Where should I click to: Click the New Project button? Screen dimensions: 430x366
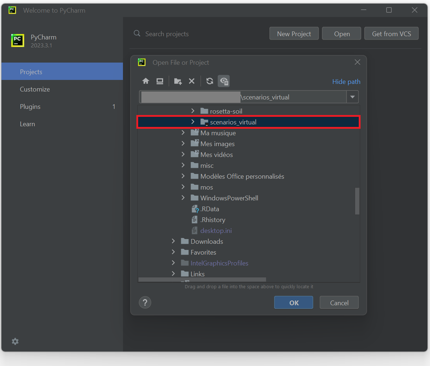click(x=294, y=33)
